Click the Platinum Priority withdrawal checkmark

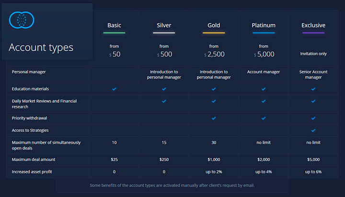tap(264, 118)
